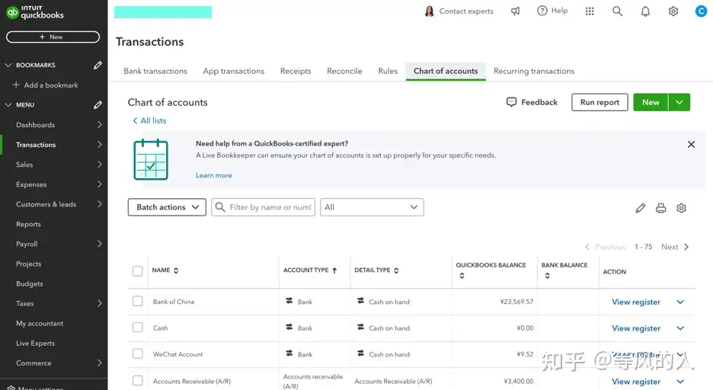713x390 pixels.
Task: Open the settings gear in top header
Action: pos(673,11)
